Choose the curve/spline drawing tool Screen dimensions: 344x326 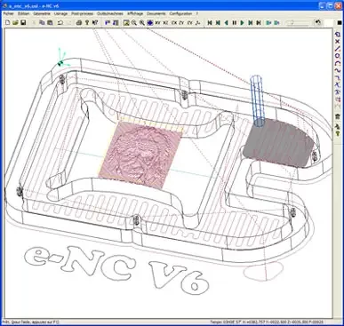coord(338,70)
